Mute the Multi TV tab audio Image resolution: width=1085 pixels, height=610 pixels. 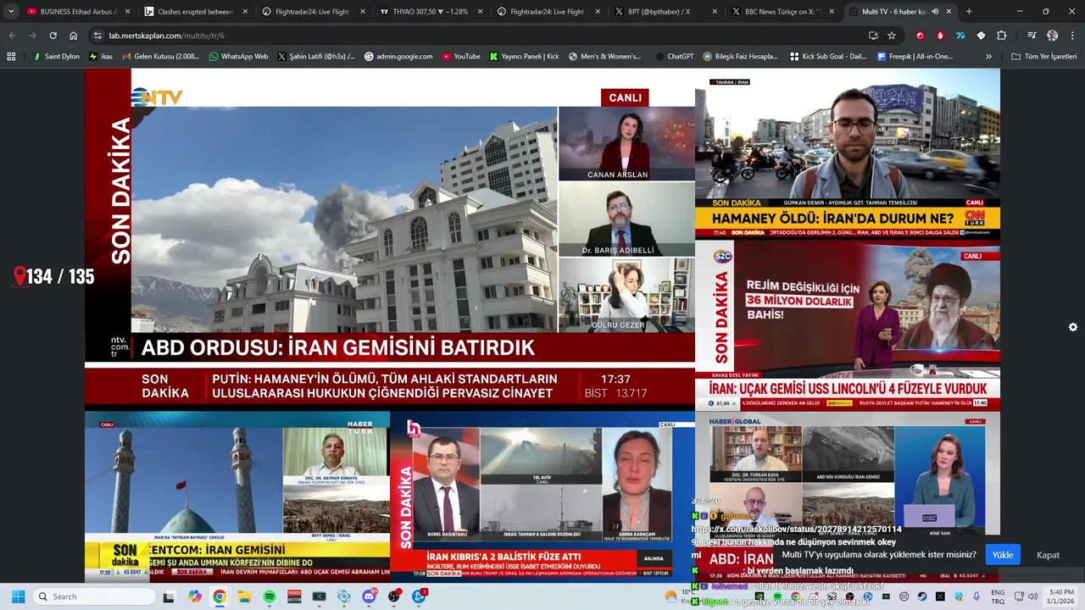click(x=935, y=12)
